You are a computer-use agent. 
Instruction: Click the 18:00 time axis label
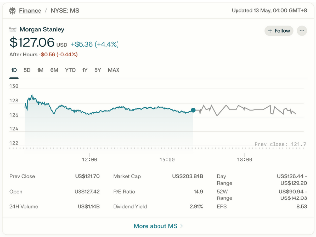click(245, 160)
